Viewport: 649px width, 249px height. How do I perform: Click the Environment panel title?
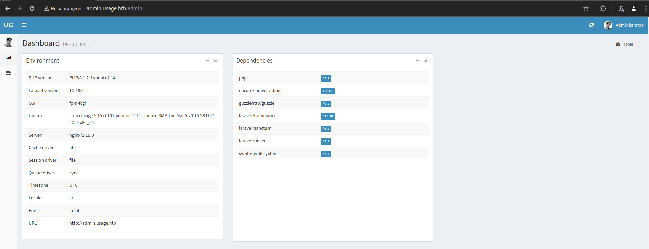43,60
